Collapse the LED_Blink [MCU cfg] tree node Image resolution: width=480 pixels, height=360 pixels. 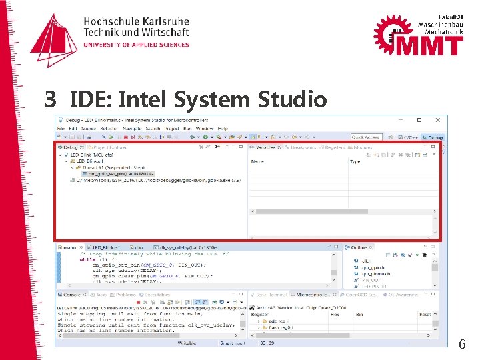60,155
